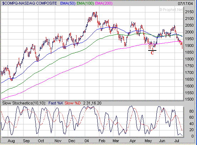
Task: Click the Apr month label on time axis
Action: point(133,141)
